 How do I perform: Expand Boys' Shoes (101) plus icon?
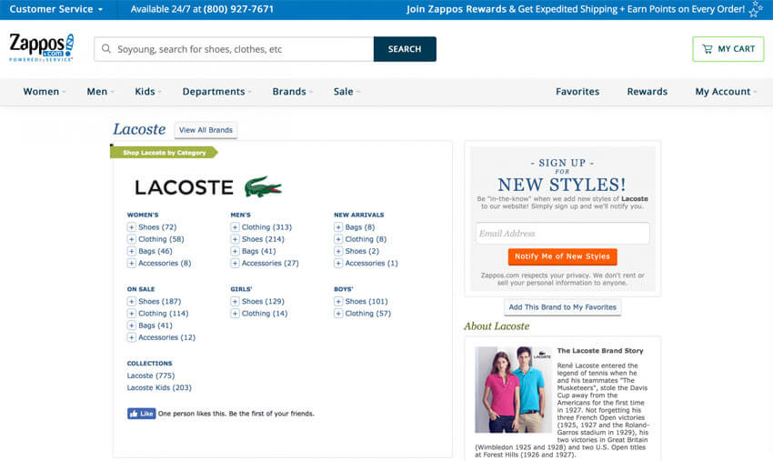pyautogui.click(x=338, y=301)
